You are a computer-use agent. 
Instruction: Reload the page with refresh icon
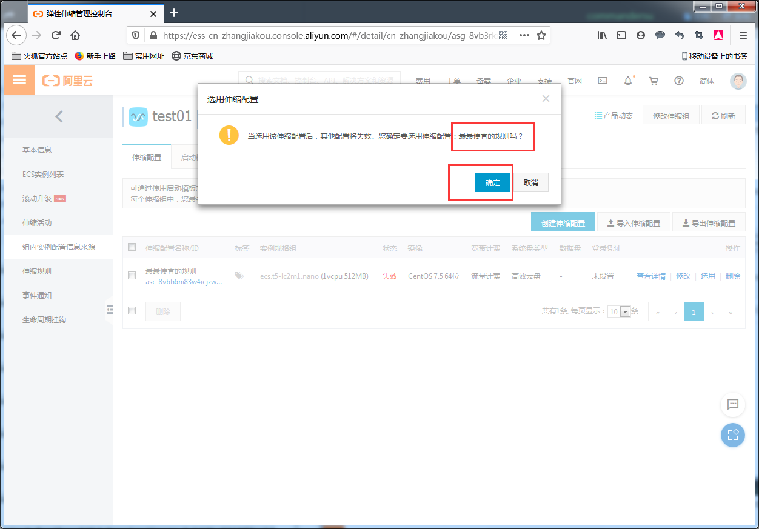pos(56,35)
